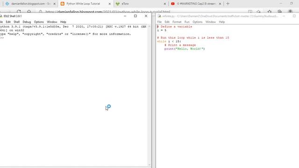Open a new browser tab with plus
Viewport: 299px width, 168px height.
(x=228, y=4)
